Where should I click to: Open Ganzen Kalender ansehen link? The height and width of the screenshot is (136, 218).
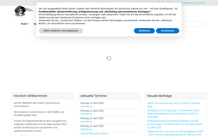coord(94,133)
